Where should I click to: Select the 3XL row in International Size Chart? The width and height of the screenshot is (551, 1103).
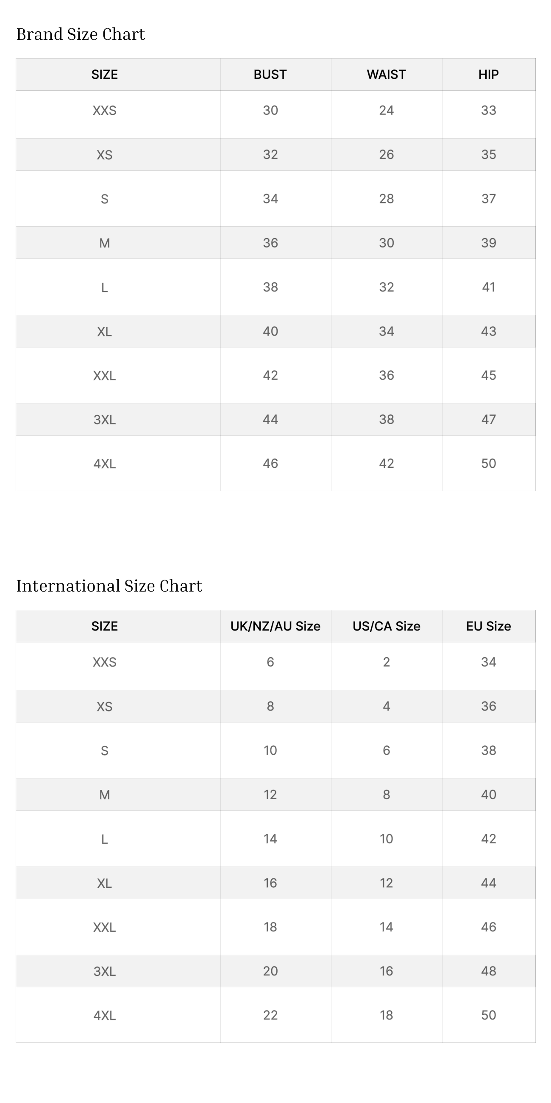275,971
